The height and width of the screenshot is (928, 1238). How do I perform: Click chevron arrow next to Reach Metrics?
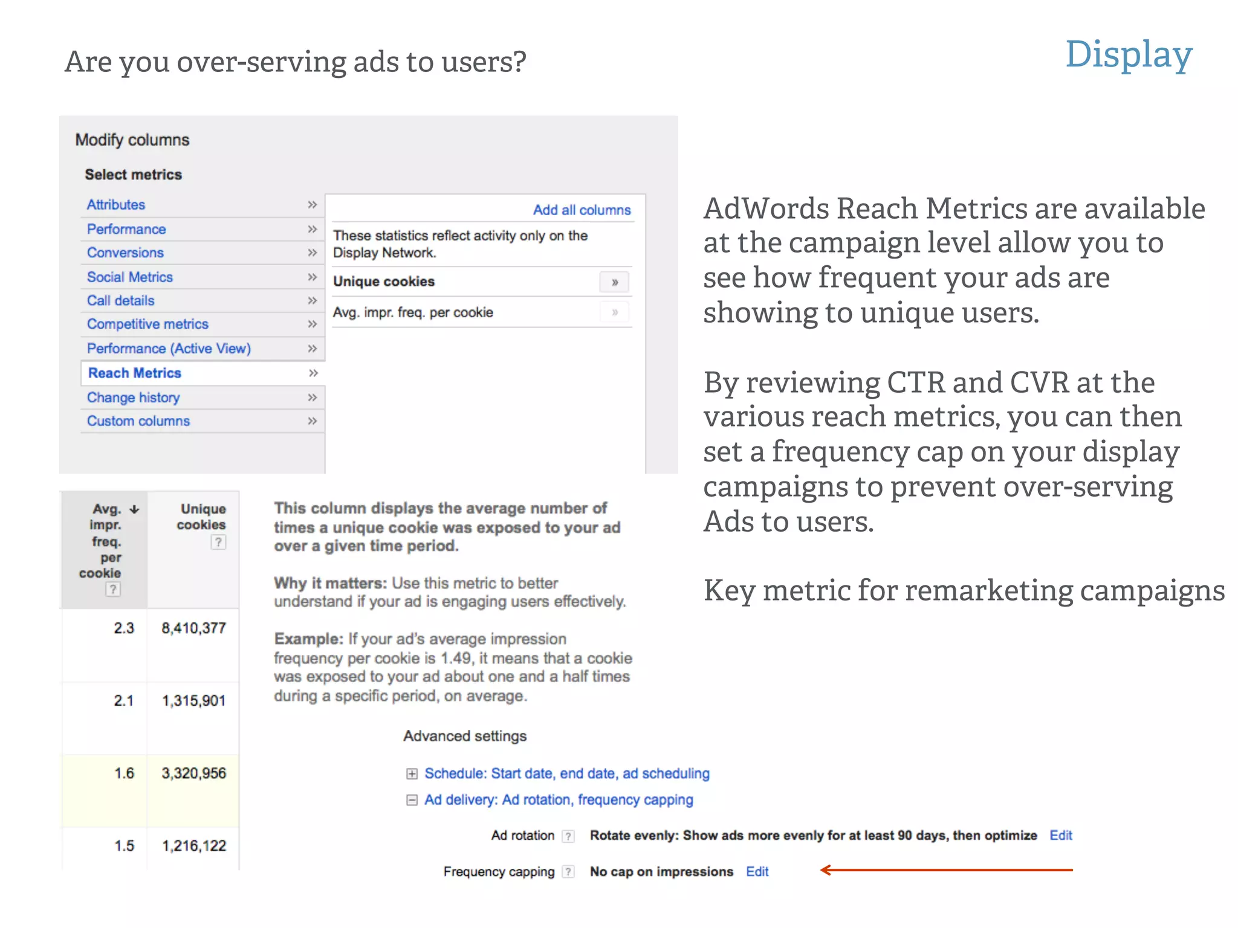point(313,373)
